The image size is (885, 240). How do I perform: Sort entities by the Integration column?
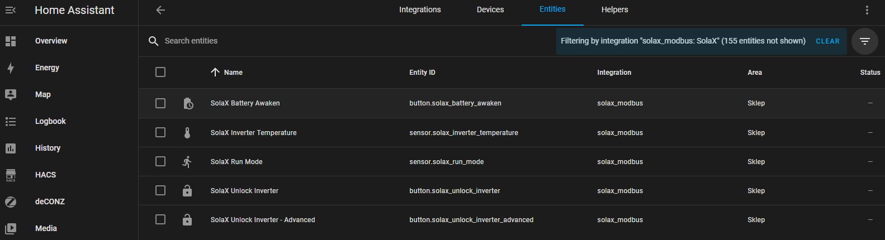click(614, 73)
